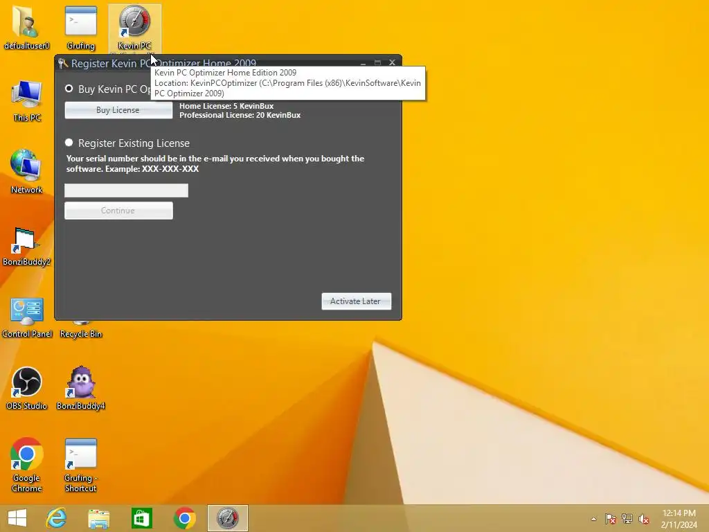Launch Internet Explorer from the taskbar
The width and height of the screenshot is (709, 532).
click(x=57, y=518)
